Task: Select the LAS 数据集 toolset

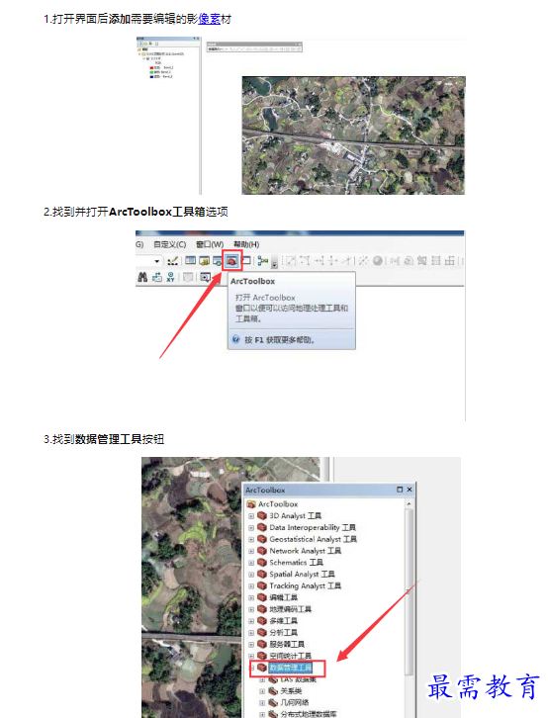Action: click(x=298, y=679)
